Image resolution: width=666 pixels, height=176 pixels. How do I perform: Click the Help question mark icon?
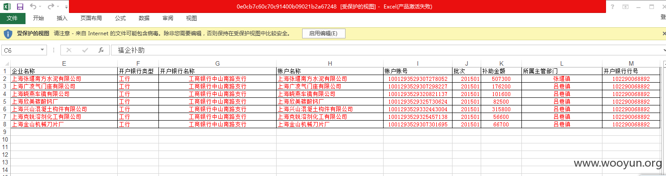(612, 7)
